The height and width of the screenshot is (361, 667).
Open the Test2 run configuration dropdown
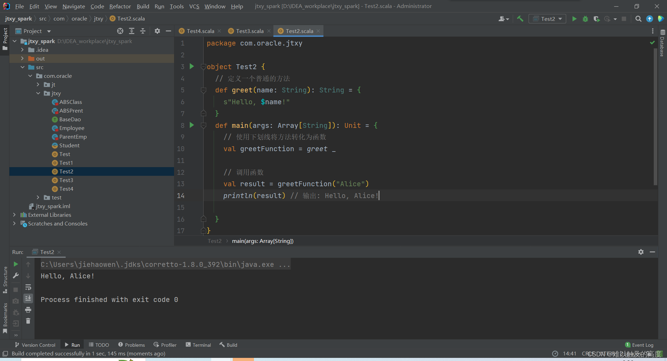tap(547, 19)
